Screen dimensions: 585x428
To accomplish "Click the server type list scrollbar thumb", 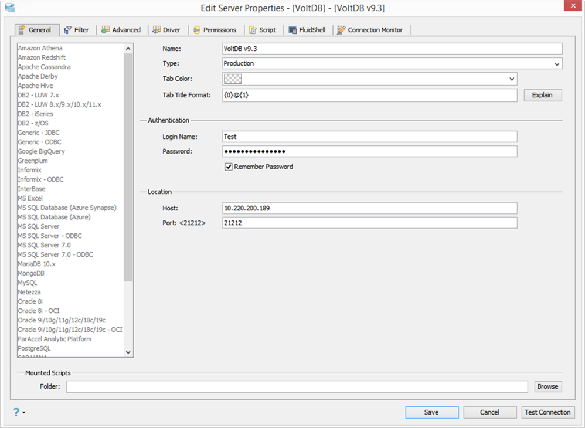I will point(128,167).
